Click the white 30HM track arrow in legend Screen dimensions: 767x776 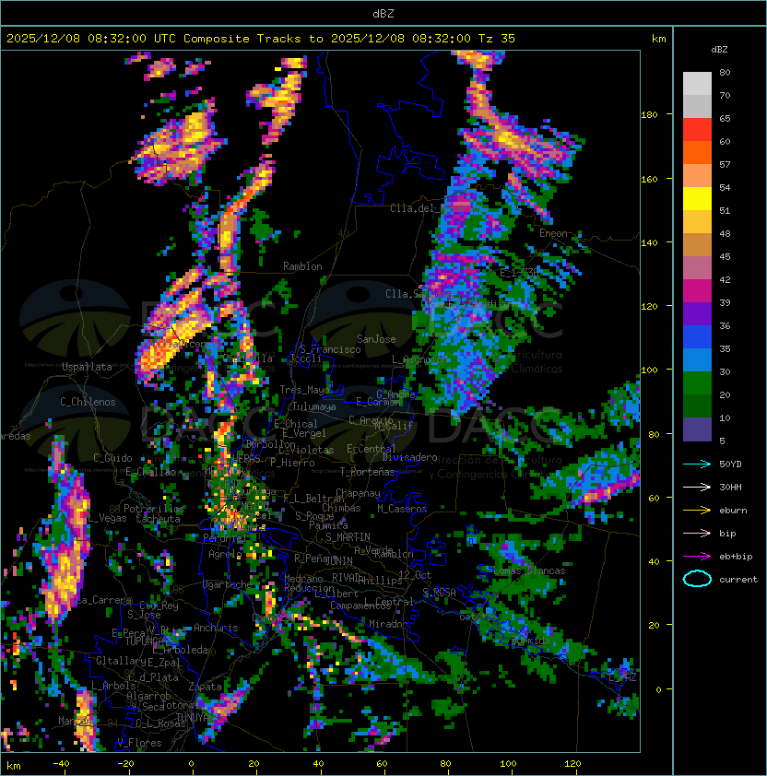pos(697,487)
